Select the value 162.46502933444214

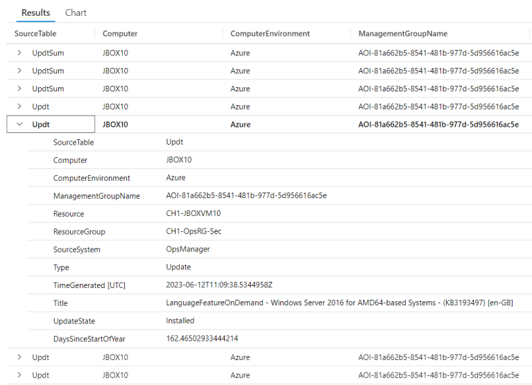pyautogui.click(x=203, y=339)
